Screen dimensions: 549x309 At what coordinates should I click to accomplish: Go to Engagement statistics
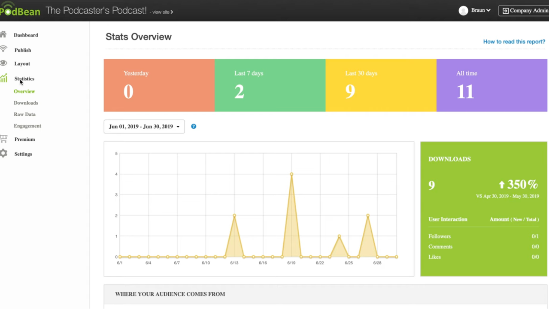[27, 126]
